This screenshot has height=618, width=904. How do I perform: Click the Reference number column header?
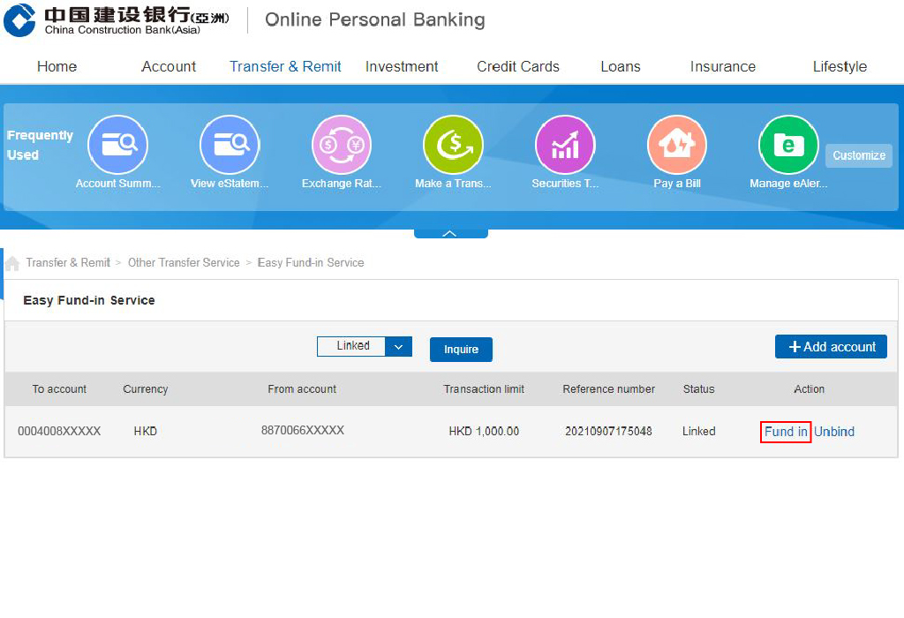click(x=609, y=389)
